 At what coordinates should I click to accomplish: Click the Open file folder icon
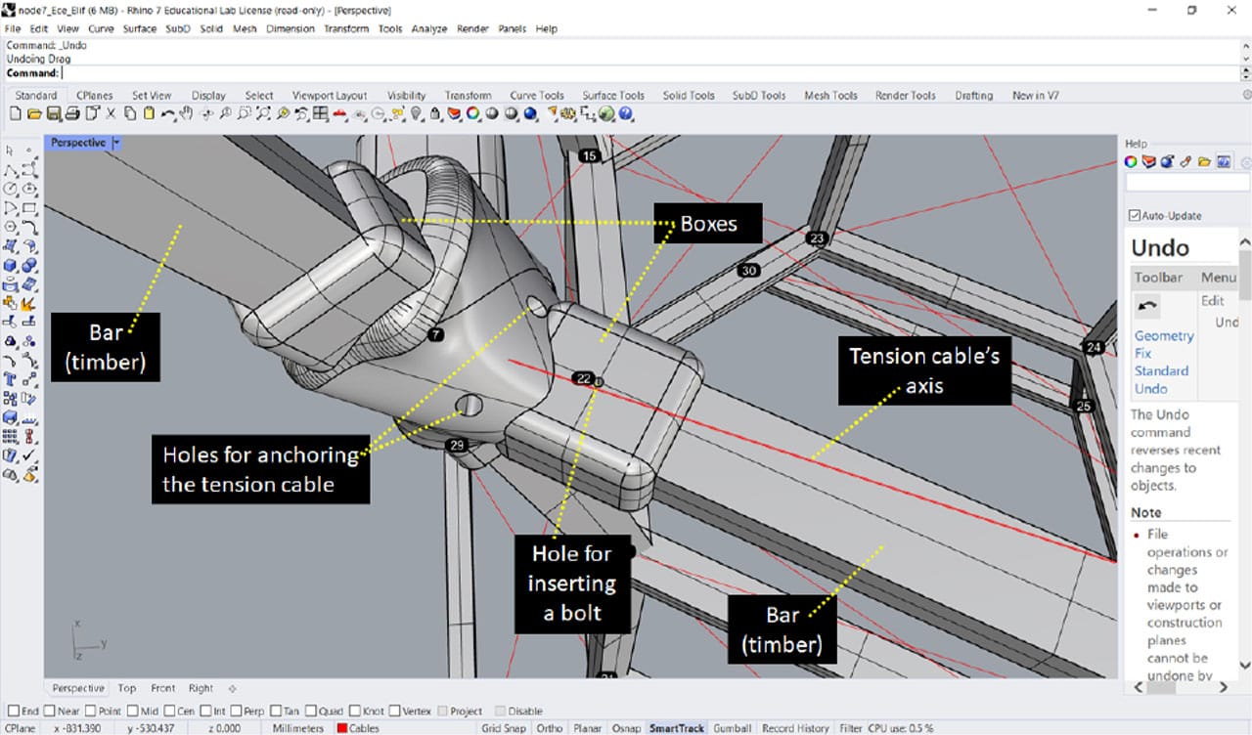[x=34, y=113]
